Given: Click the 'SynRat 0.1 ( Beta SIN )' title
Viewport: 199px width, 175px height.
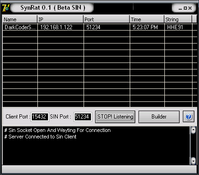Looking at the screenshot, I should 53,8.
